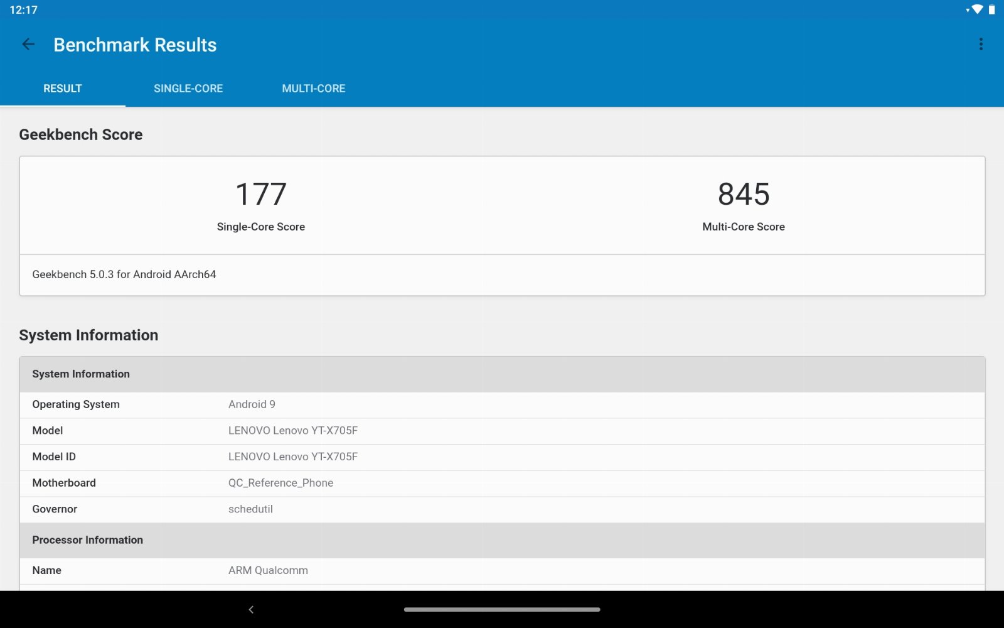Tap the Single-Core Score label

pos(261,227)
